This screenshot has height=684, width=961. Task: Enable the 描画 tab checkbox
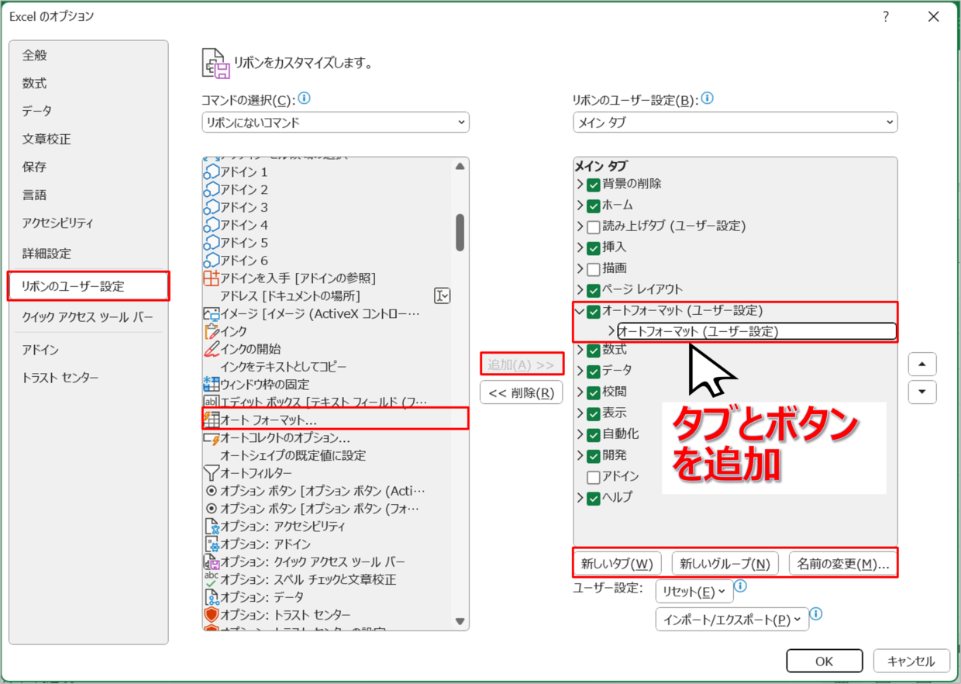point(594,268)
